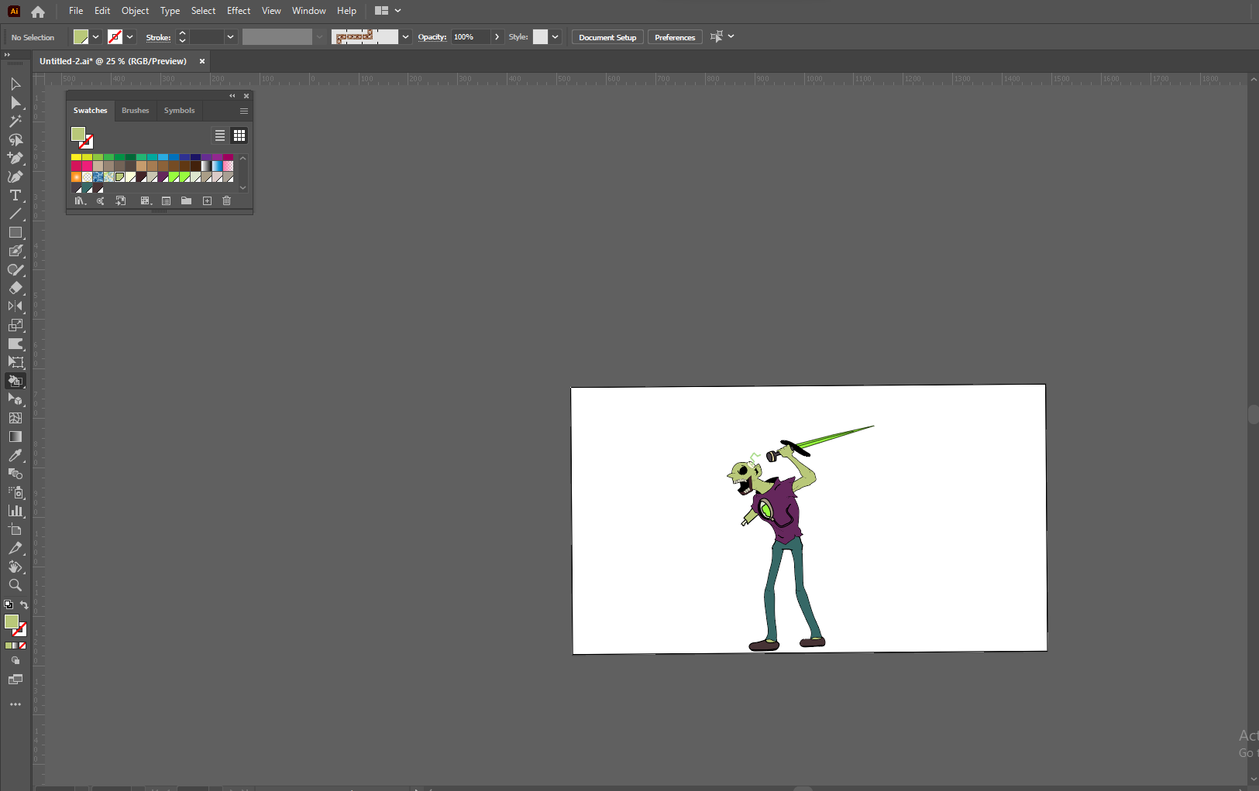Collapse Swatches panel with double arrows
Viewport: 1259px width, 791px height.
(232, 96)
